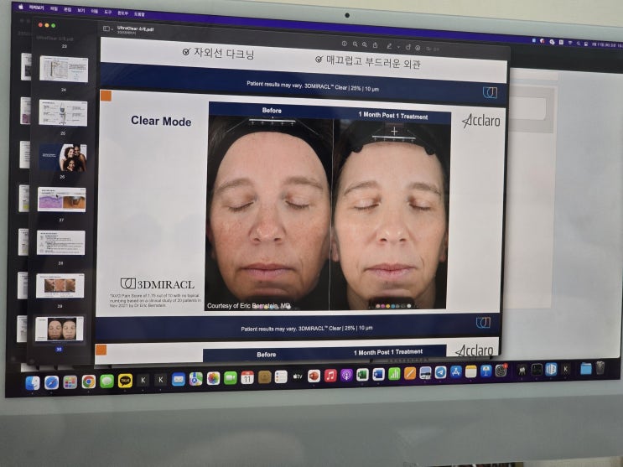Open Messages from the Dock

click(x=106, y=381)
